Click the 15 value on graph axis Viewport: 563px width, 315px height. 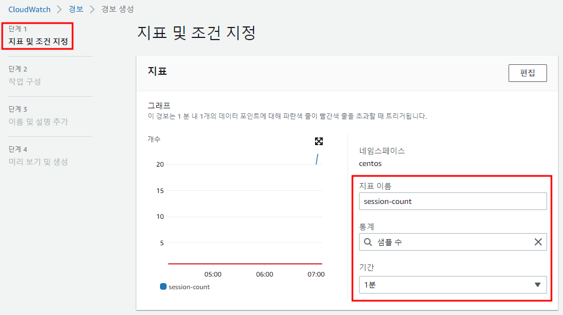[x=160, y=191]
